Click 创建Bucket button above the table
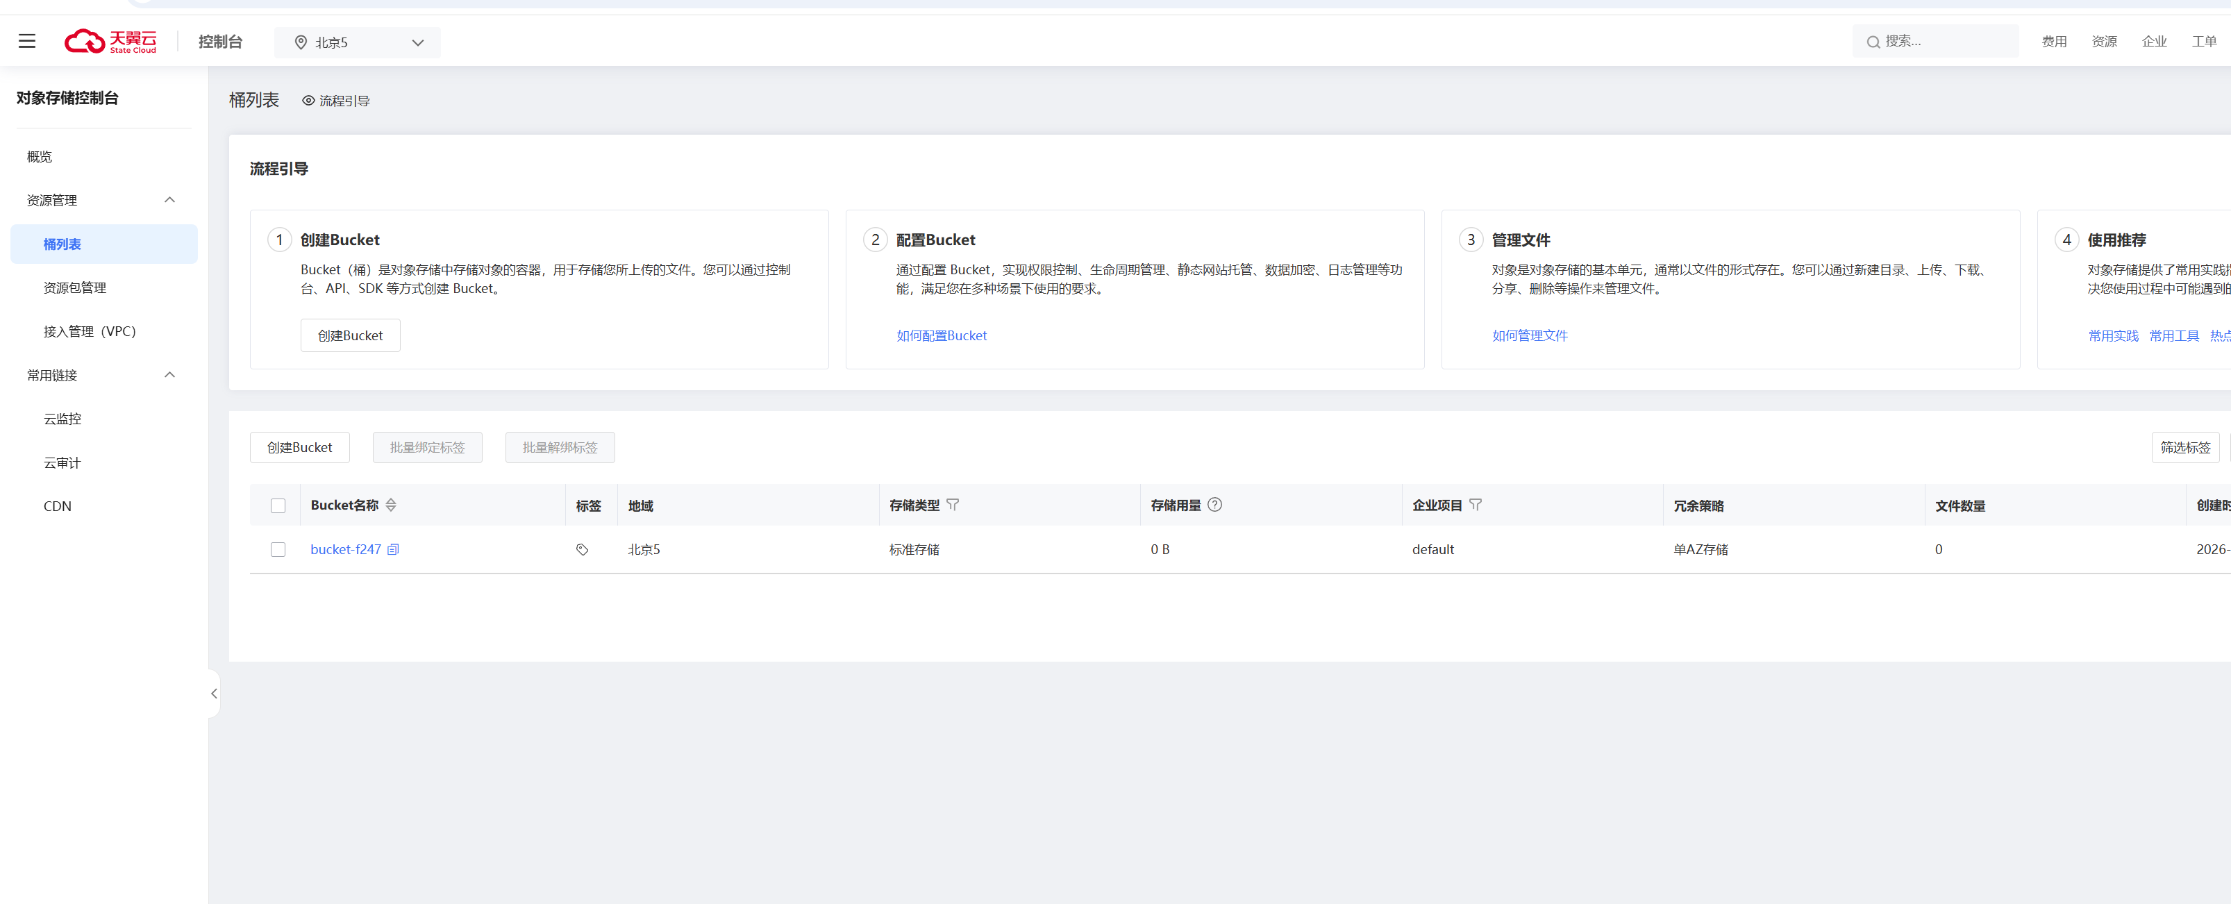 point(300,447)
